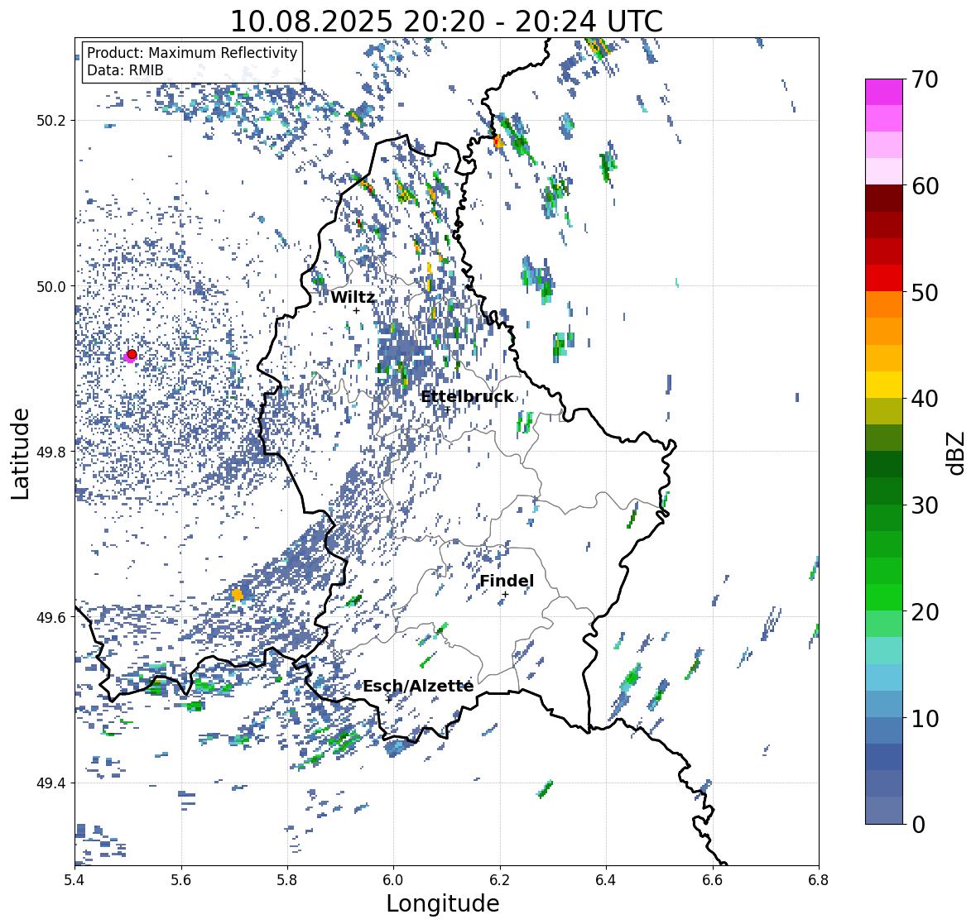Screen dimensions: 976x924
Task: Click the 70 dBZ colorbar label
Action: click(x=925, y=79)
